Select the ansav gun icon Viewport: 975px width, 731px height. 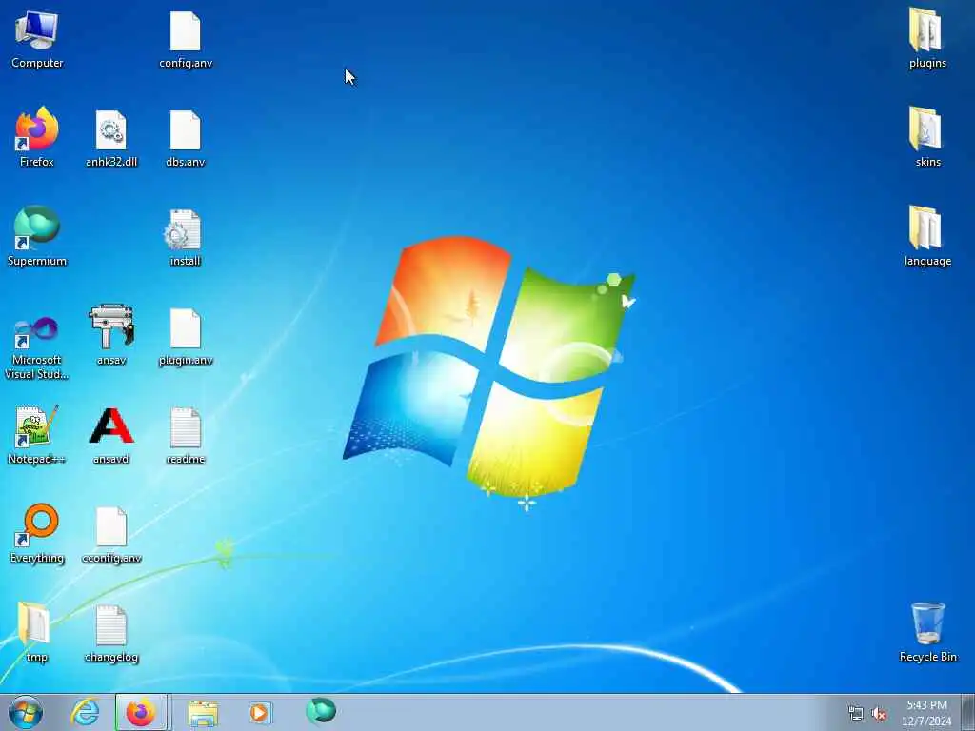(111, 334)
